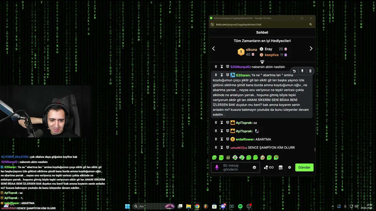Open File Explorer from taskbar
Screen dimensions: 376x211
point(189,206)
